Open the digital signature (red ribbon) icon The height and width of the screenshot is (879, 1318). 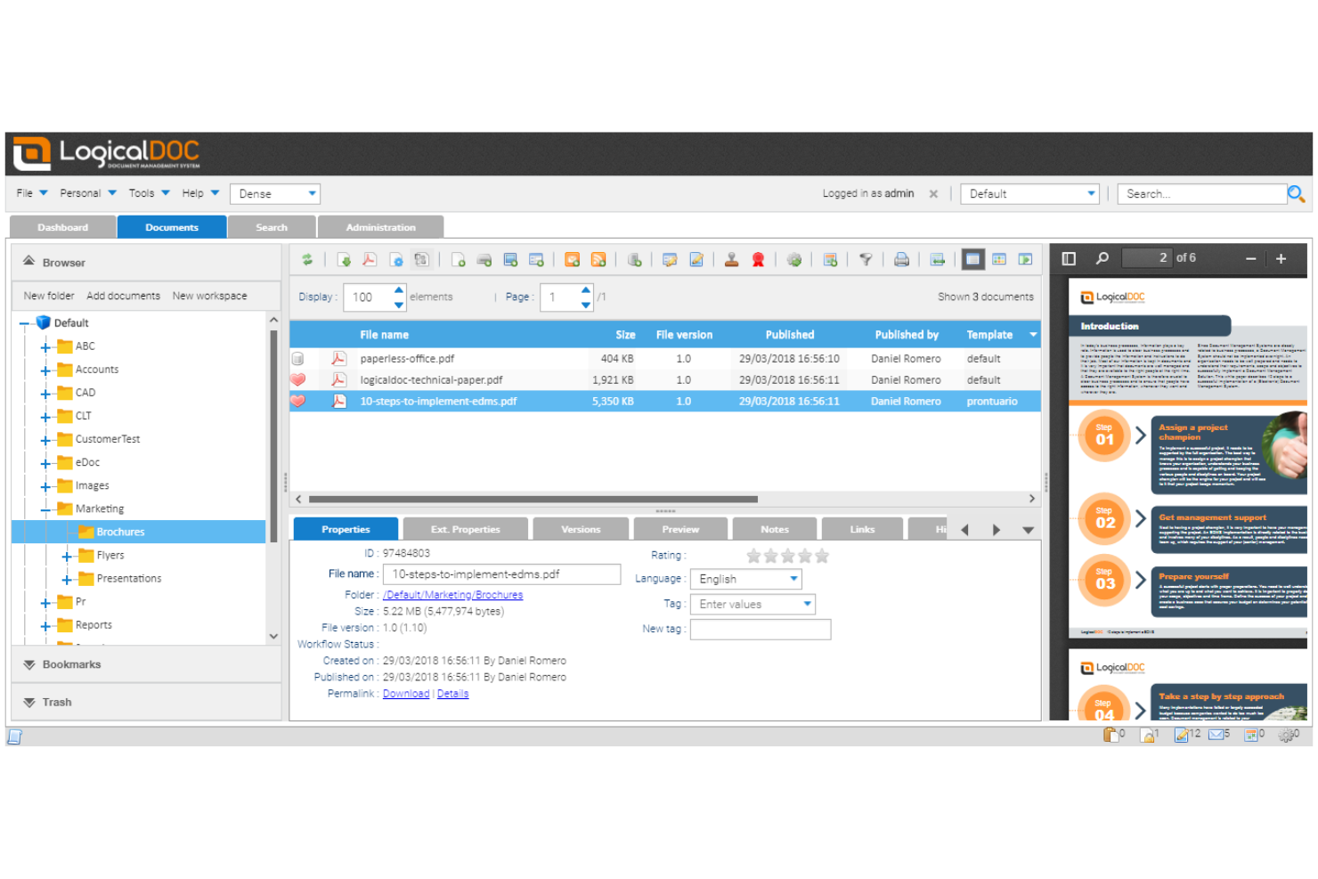pos(758,259)
